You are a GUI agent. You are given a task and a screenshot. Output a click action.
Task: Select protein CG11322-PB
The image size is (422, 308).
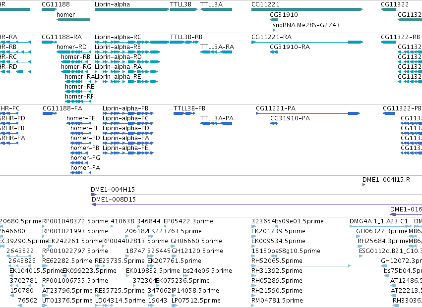pos(389,113)
